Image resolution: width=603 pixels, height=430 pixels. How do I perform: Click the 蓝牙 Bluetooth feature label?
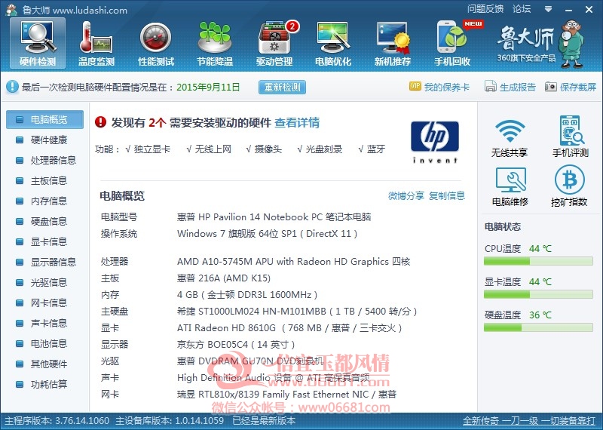pos(375,149)
